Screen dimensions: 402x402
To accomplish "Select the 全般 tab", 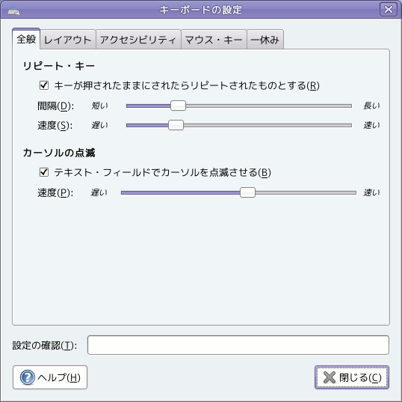I will coord(26,39).
